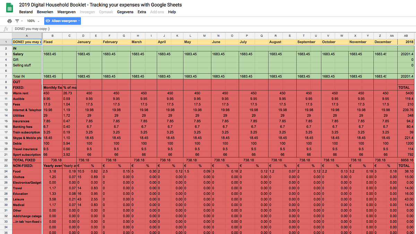416x234 pixels.
Task: Click cell A1 'DONE! you may c'
Action: pos(27,42)
